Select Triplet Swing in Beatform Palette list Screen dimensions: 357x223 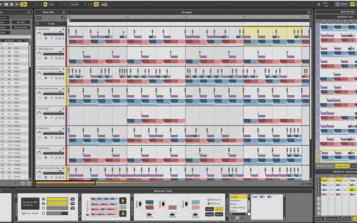click(x=237, y=207)
